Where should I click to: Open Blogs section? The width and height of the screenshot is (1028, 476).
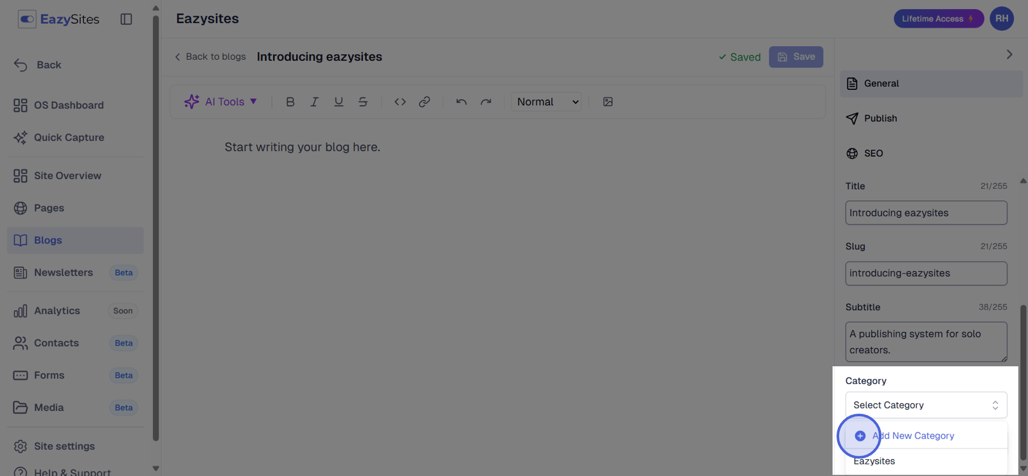pyautogui.click(x=75, y=240)
